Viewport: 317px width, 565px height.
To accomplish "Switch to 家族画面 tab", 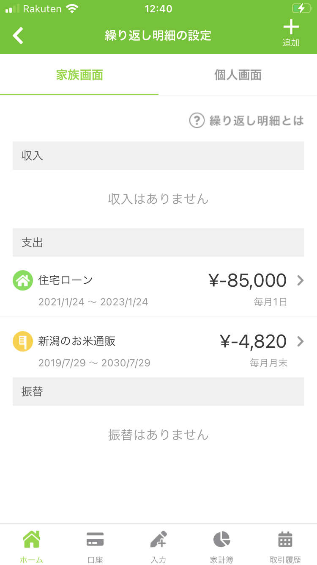I will [x=79, y=75].
